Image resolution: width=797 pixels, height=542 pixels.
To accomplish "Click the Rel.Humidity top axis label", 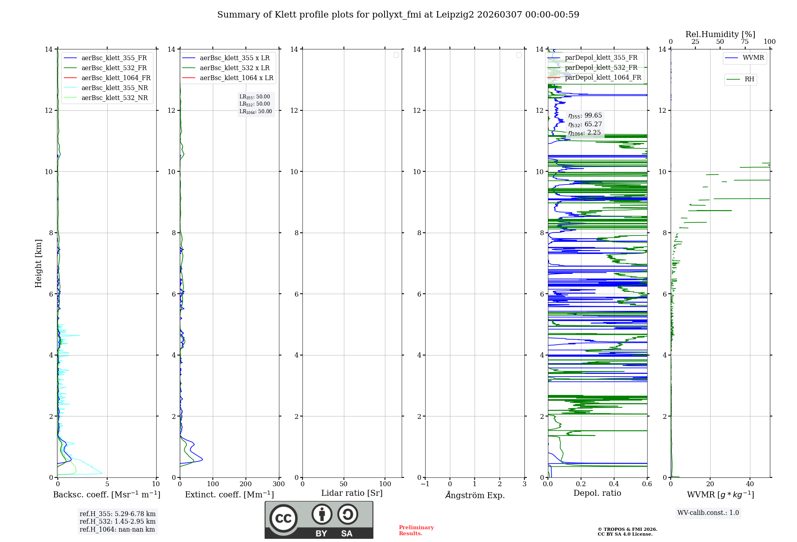I will pyautogui.click(x=720, y=34).
